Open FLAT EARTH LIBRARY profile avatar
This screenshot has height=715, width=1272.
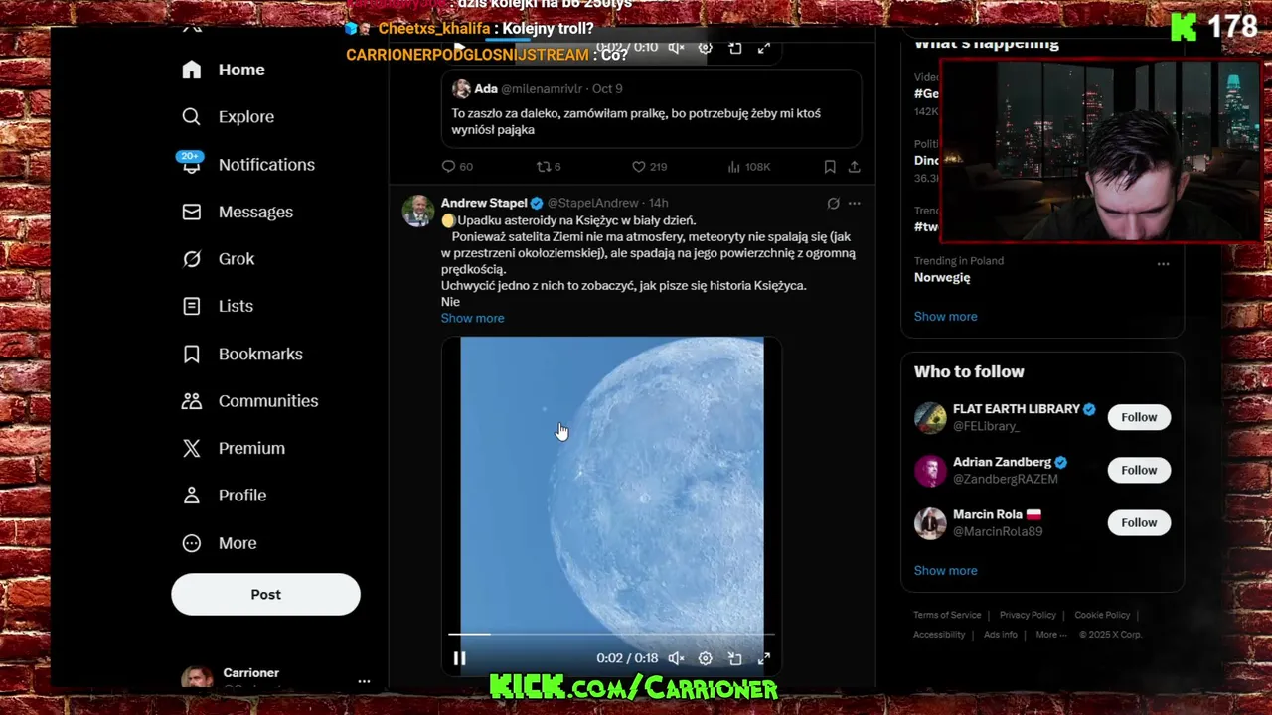pos(930,417)
